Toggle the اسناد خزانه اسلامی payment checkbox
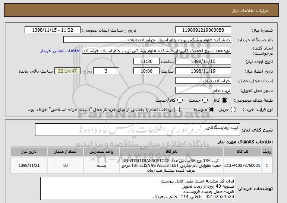The height and width of the screenshot is (203, 287). (177, 110)
